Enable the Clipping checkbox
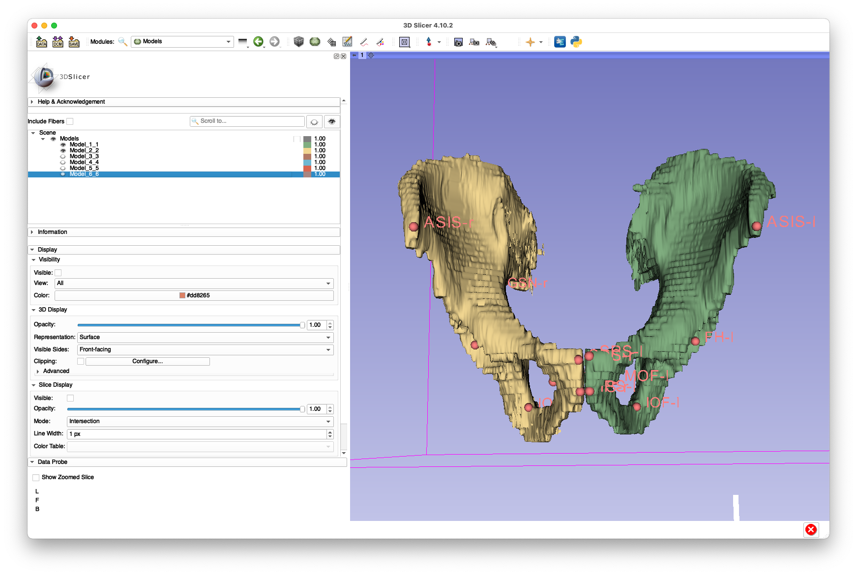Image resolution: width=857 pixels, height=575 pixels. tap(81, 361)
